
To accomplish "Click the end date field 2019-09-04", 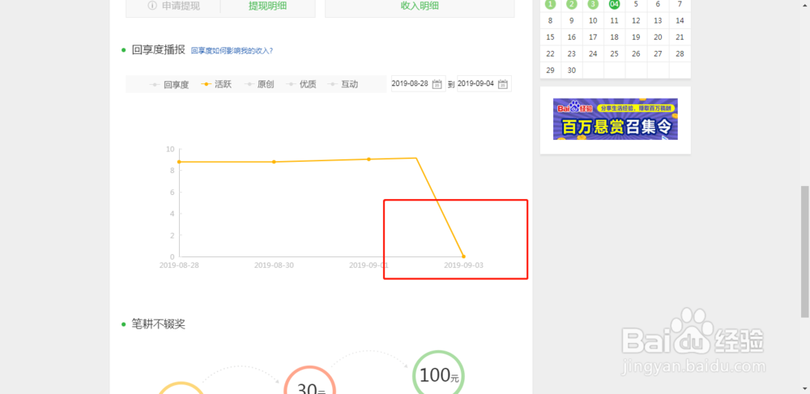I will [x=484, y=83].
